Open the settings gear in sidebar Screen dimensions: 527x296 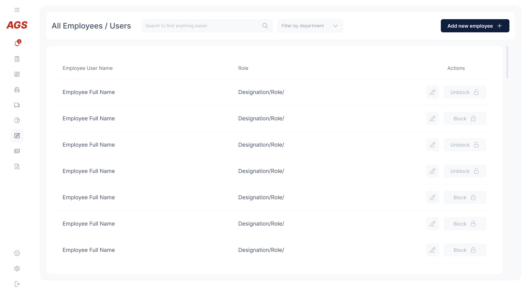(17, 269)
